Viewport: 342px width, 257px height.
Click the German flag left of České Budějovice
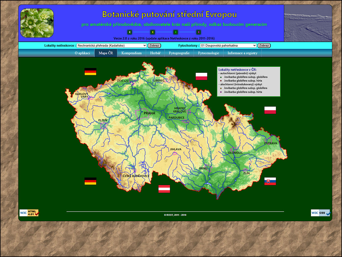coord(90,181)
